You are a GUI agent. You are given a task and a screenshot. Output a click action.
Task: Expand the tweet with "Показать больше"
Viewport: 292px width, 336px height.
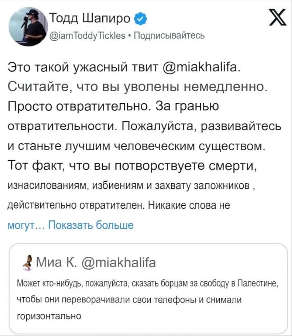click(91, 224)
